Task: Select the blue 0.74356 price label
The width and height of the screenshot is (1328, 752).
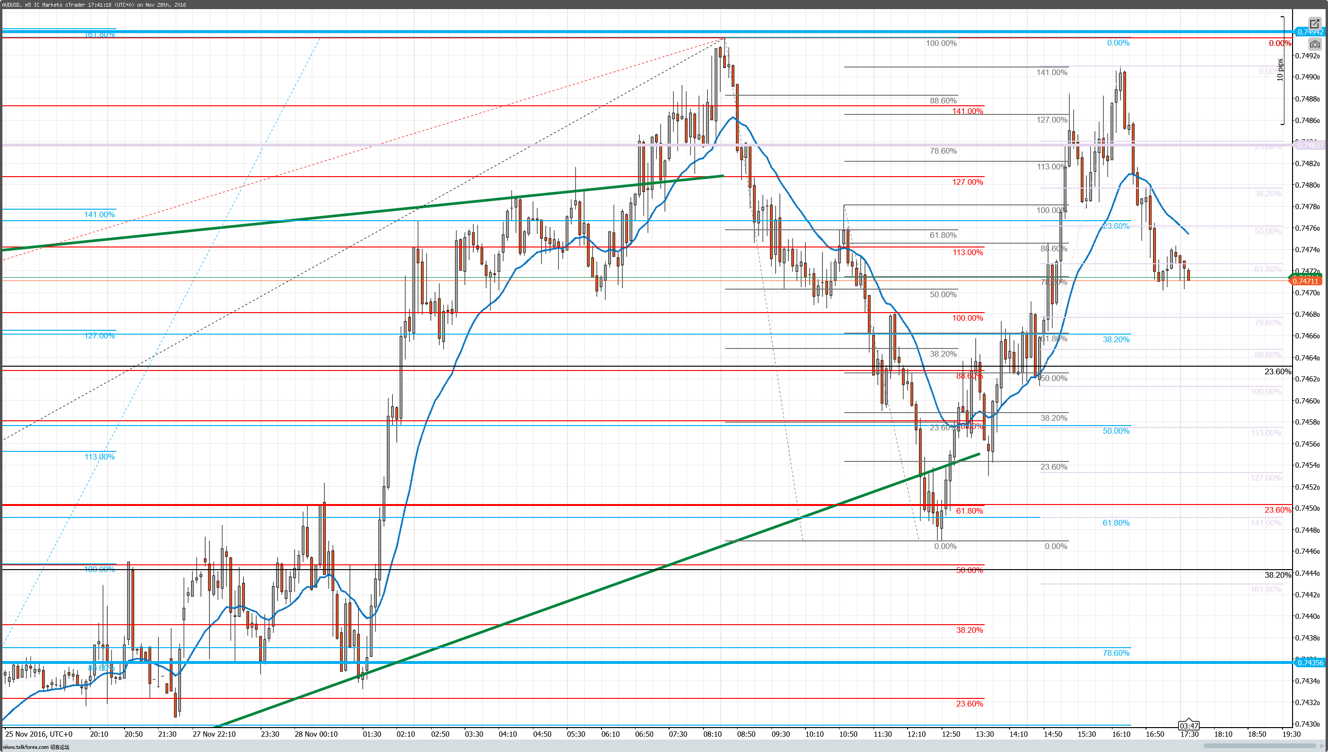Action: coord(1309,662)
